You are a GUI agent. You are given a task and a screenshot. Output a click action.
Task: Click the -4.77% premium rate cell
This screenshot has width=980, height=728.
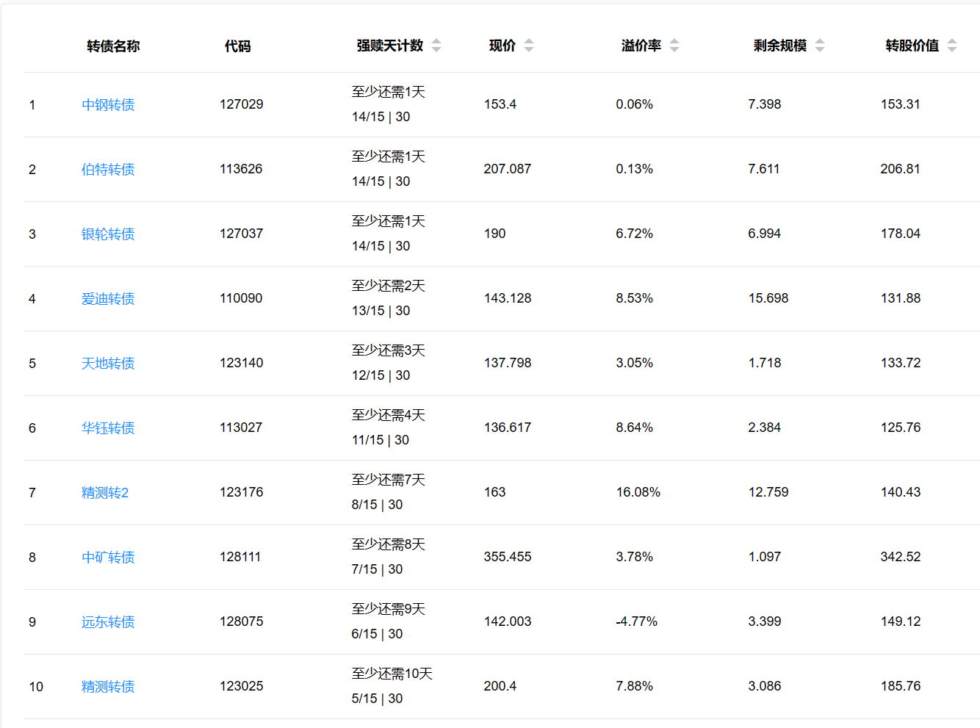(636, 621)
